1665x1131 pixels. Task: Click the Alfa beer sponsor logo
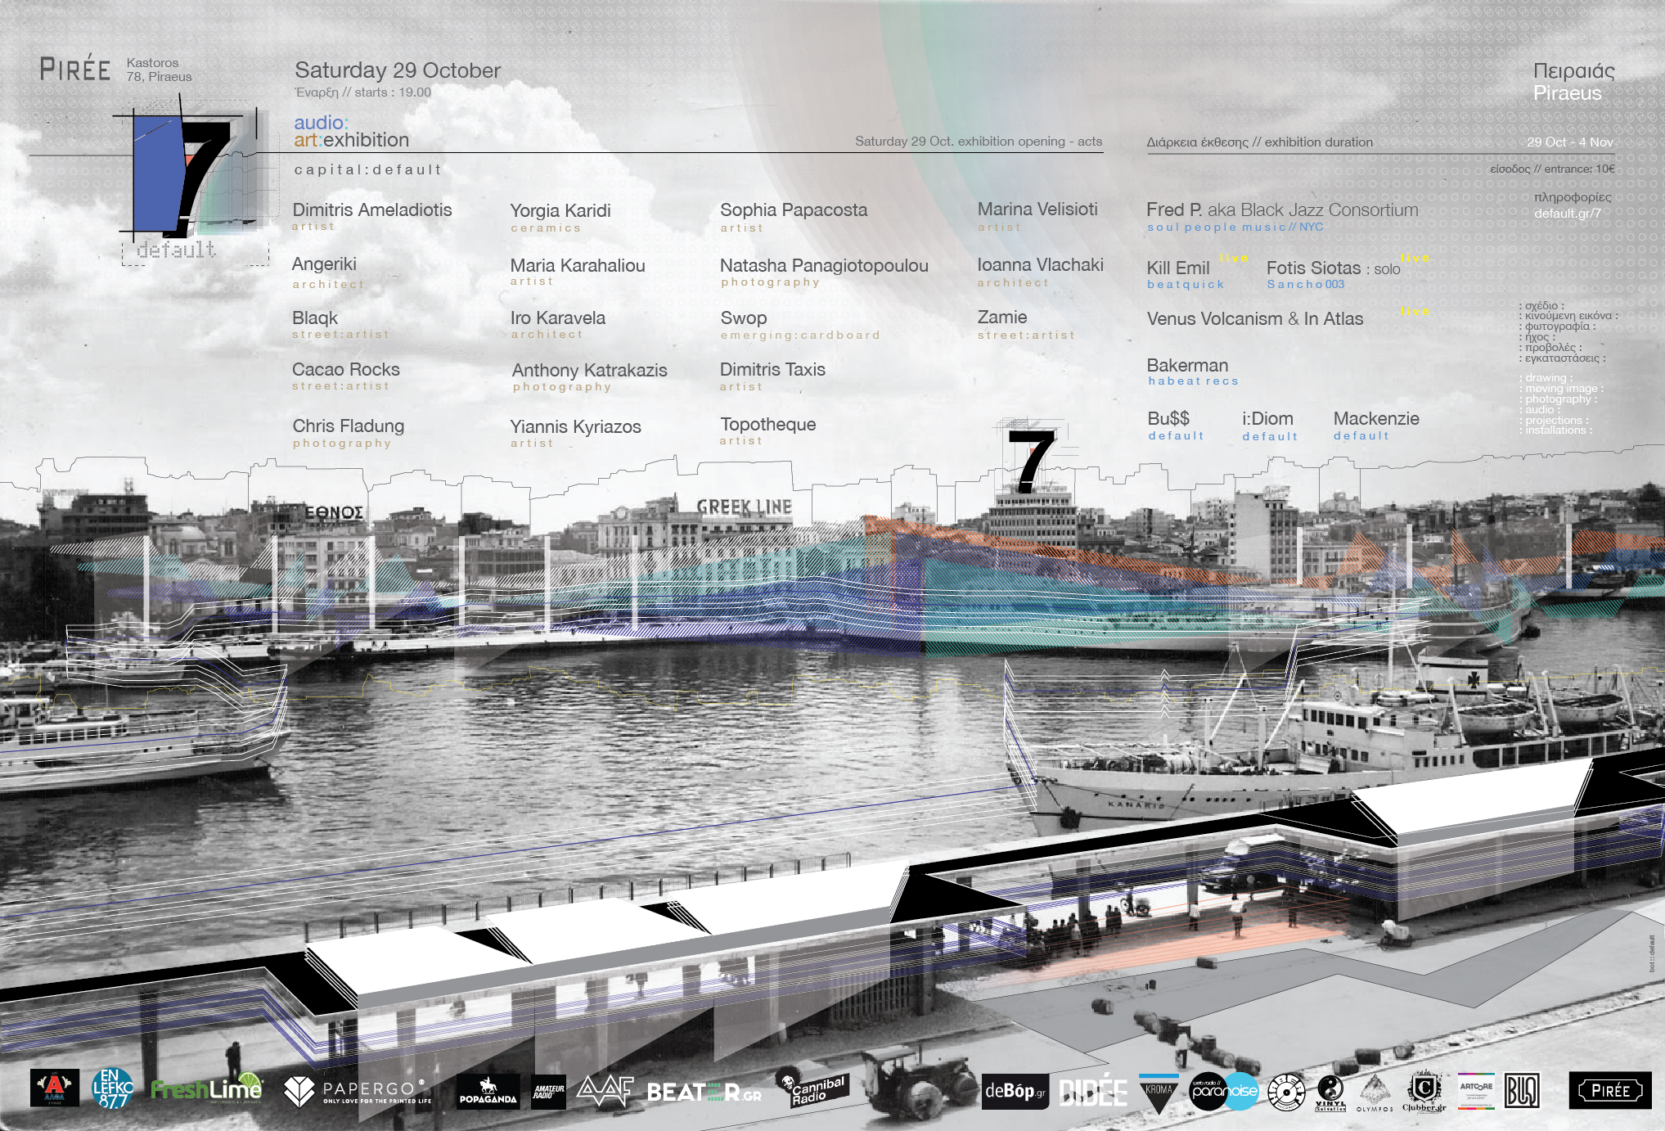pos(55,1088)
